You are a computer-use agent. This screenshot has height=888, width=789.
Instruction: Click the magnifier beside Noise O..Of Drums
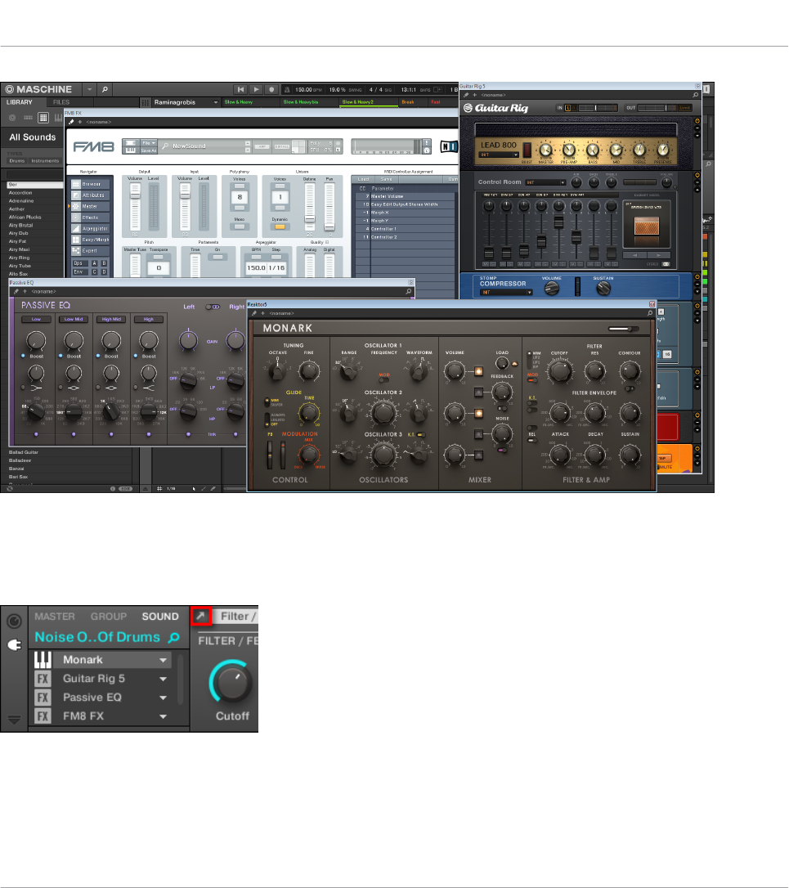pyautogui.click(x=173, y=637)
